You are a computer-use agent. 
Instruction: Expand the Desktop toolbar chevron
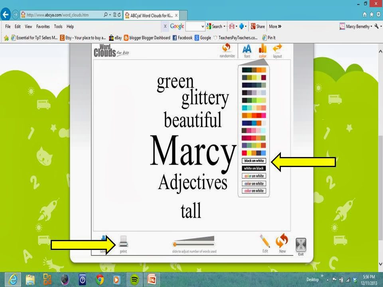(x=322, y=276)
